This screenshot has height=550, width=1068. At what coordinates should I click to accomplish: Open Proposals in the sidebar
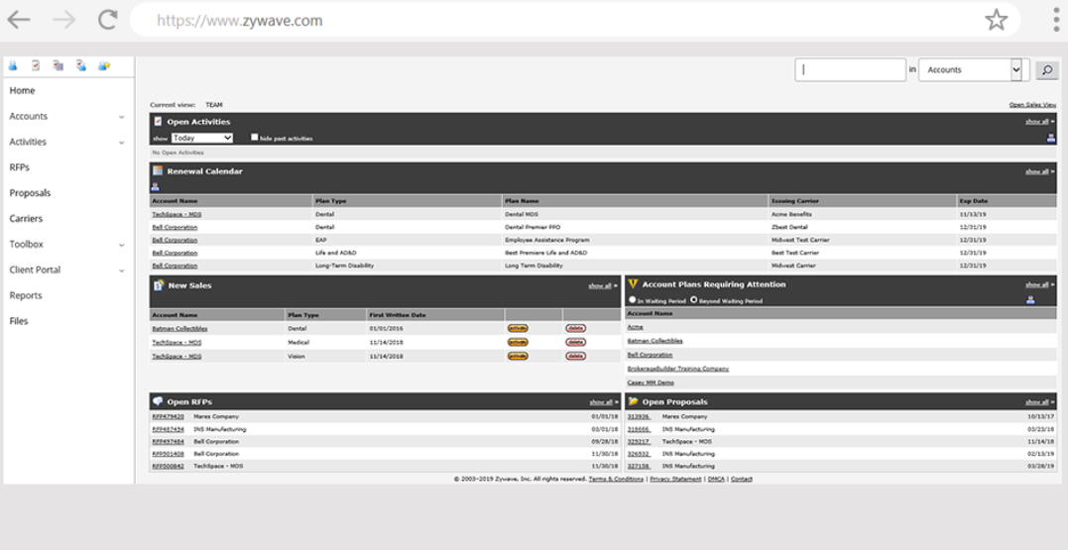pyautogui.click(x=30, y=193)
